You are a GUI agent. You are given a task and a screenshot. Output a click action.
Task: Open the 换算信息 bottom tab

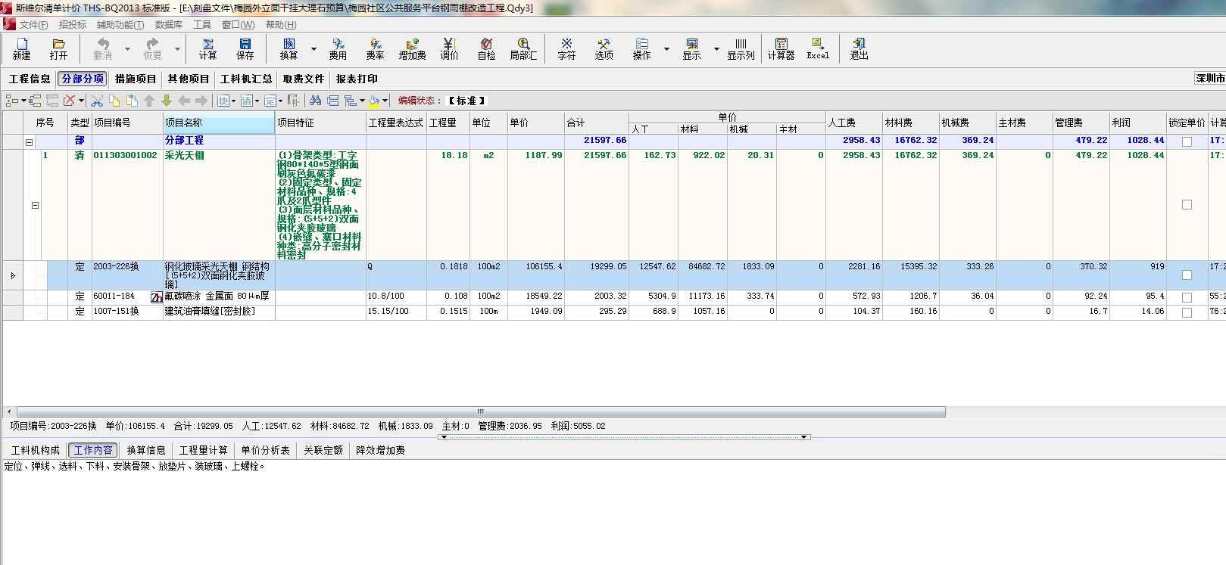pyautogui.click(x=146, y=450)
